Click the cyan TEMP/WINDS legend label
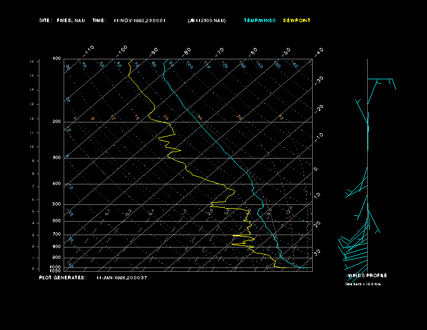The width and height of the screenshot is (427, 330). [x=259, y=20]
